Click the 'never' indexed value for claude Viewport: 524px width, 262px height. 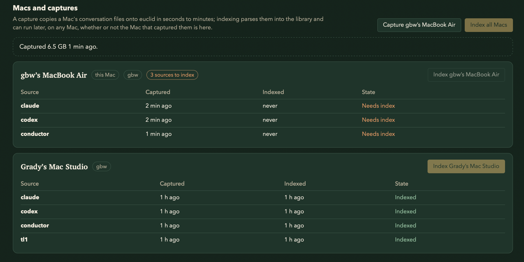coord(270,106)
